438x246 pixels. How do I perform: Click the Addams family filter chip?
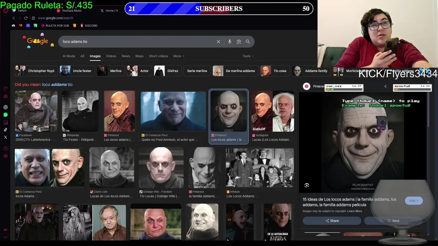pos(311,71)
